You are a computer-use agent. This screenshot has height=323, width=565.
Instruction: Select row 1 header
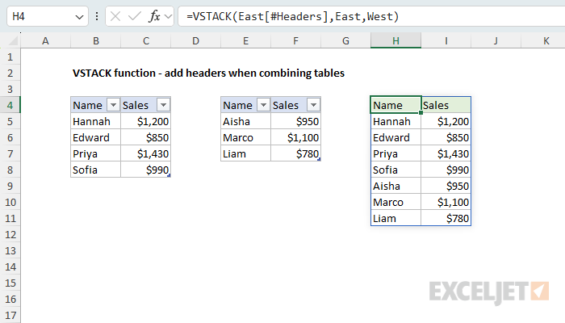(10, 57)
